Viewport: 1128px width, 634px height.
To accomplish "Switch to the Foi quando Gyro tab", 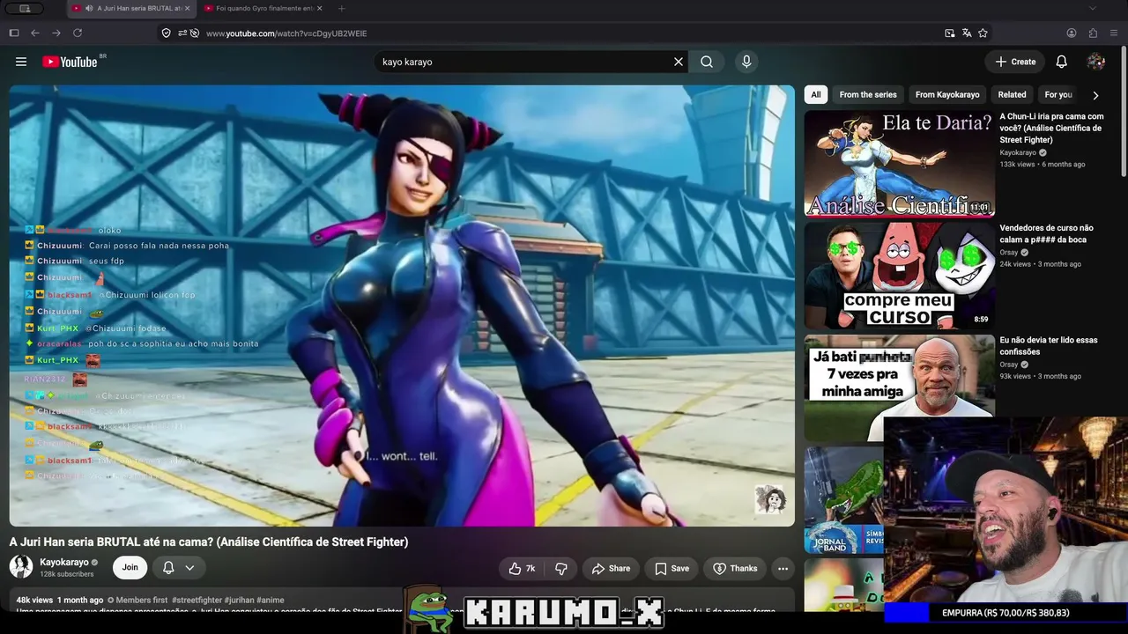I will coord(262,8).
